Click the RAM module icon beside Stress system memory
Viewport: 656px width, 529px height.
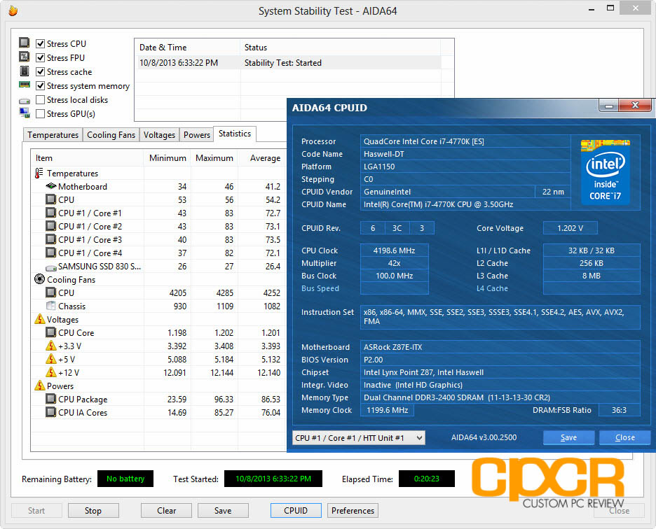(25, 85)
